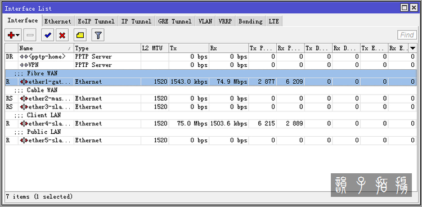The height and width of the screenshot is (207, 422).
Task: Open the column chooser dropdown arrow
Action: pos(412,48)
